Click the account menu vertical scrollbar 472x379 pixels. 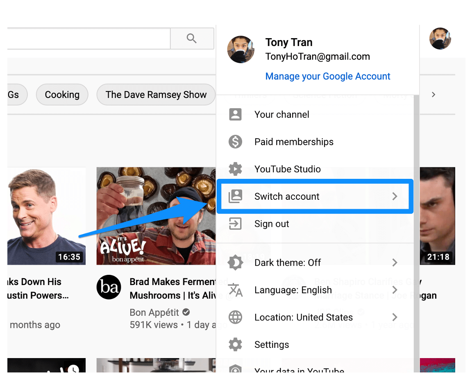(417, 233)
